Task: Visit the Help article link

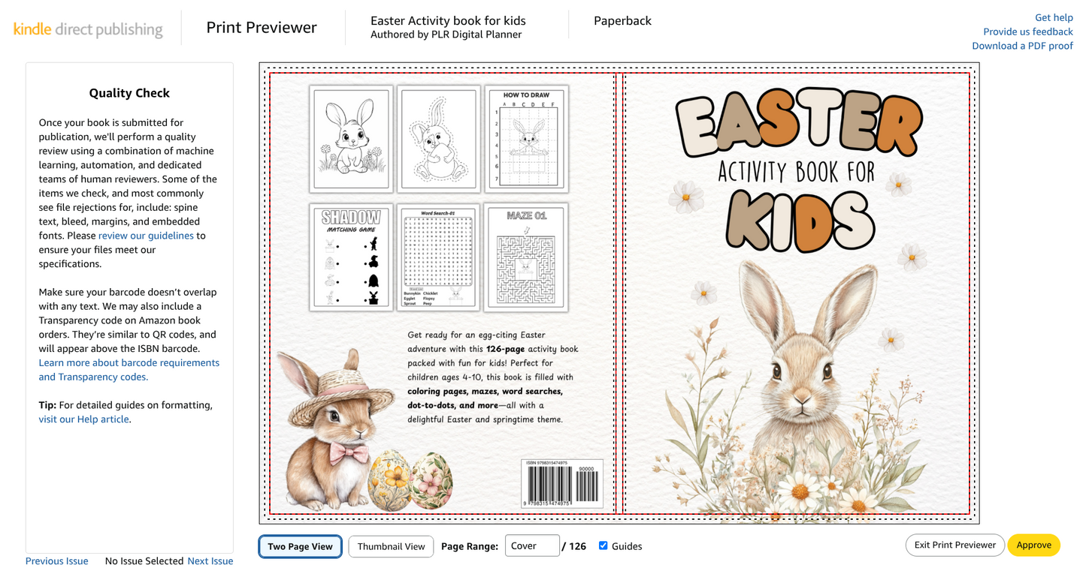Action: coord(83,419)
